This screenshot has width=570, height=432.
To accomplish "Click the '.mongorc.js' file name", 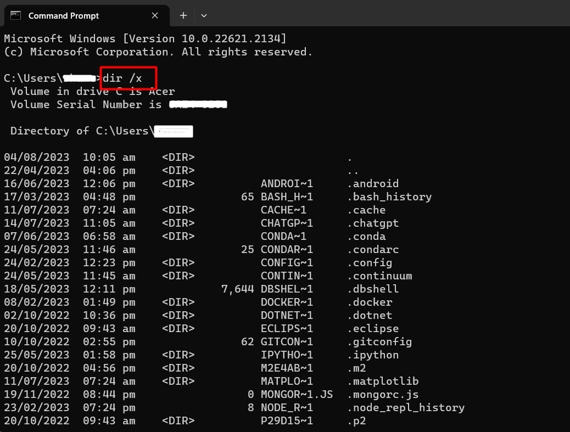I will (383, 395).
